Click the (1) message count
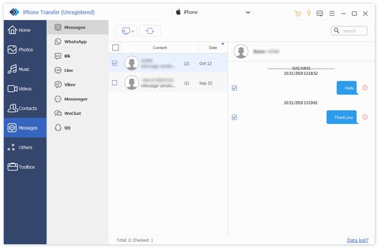The image size is (378, 248). 186,83
